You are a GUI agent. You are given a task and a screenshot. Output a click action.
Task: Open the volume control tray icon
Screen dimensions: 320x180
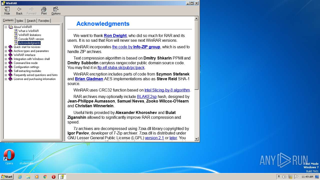284,177
